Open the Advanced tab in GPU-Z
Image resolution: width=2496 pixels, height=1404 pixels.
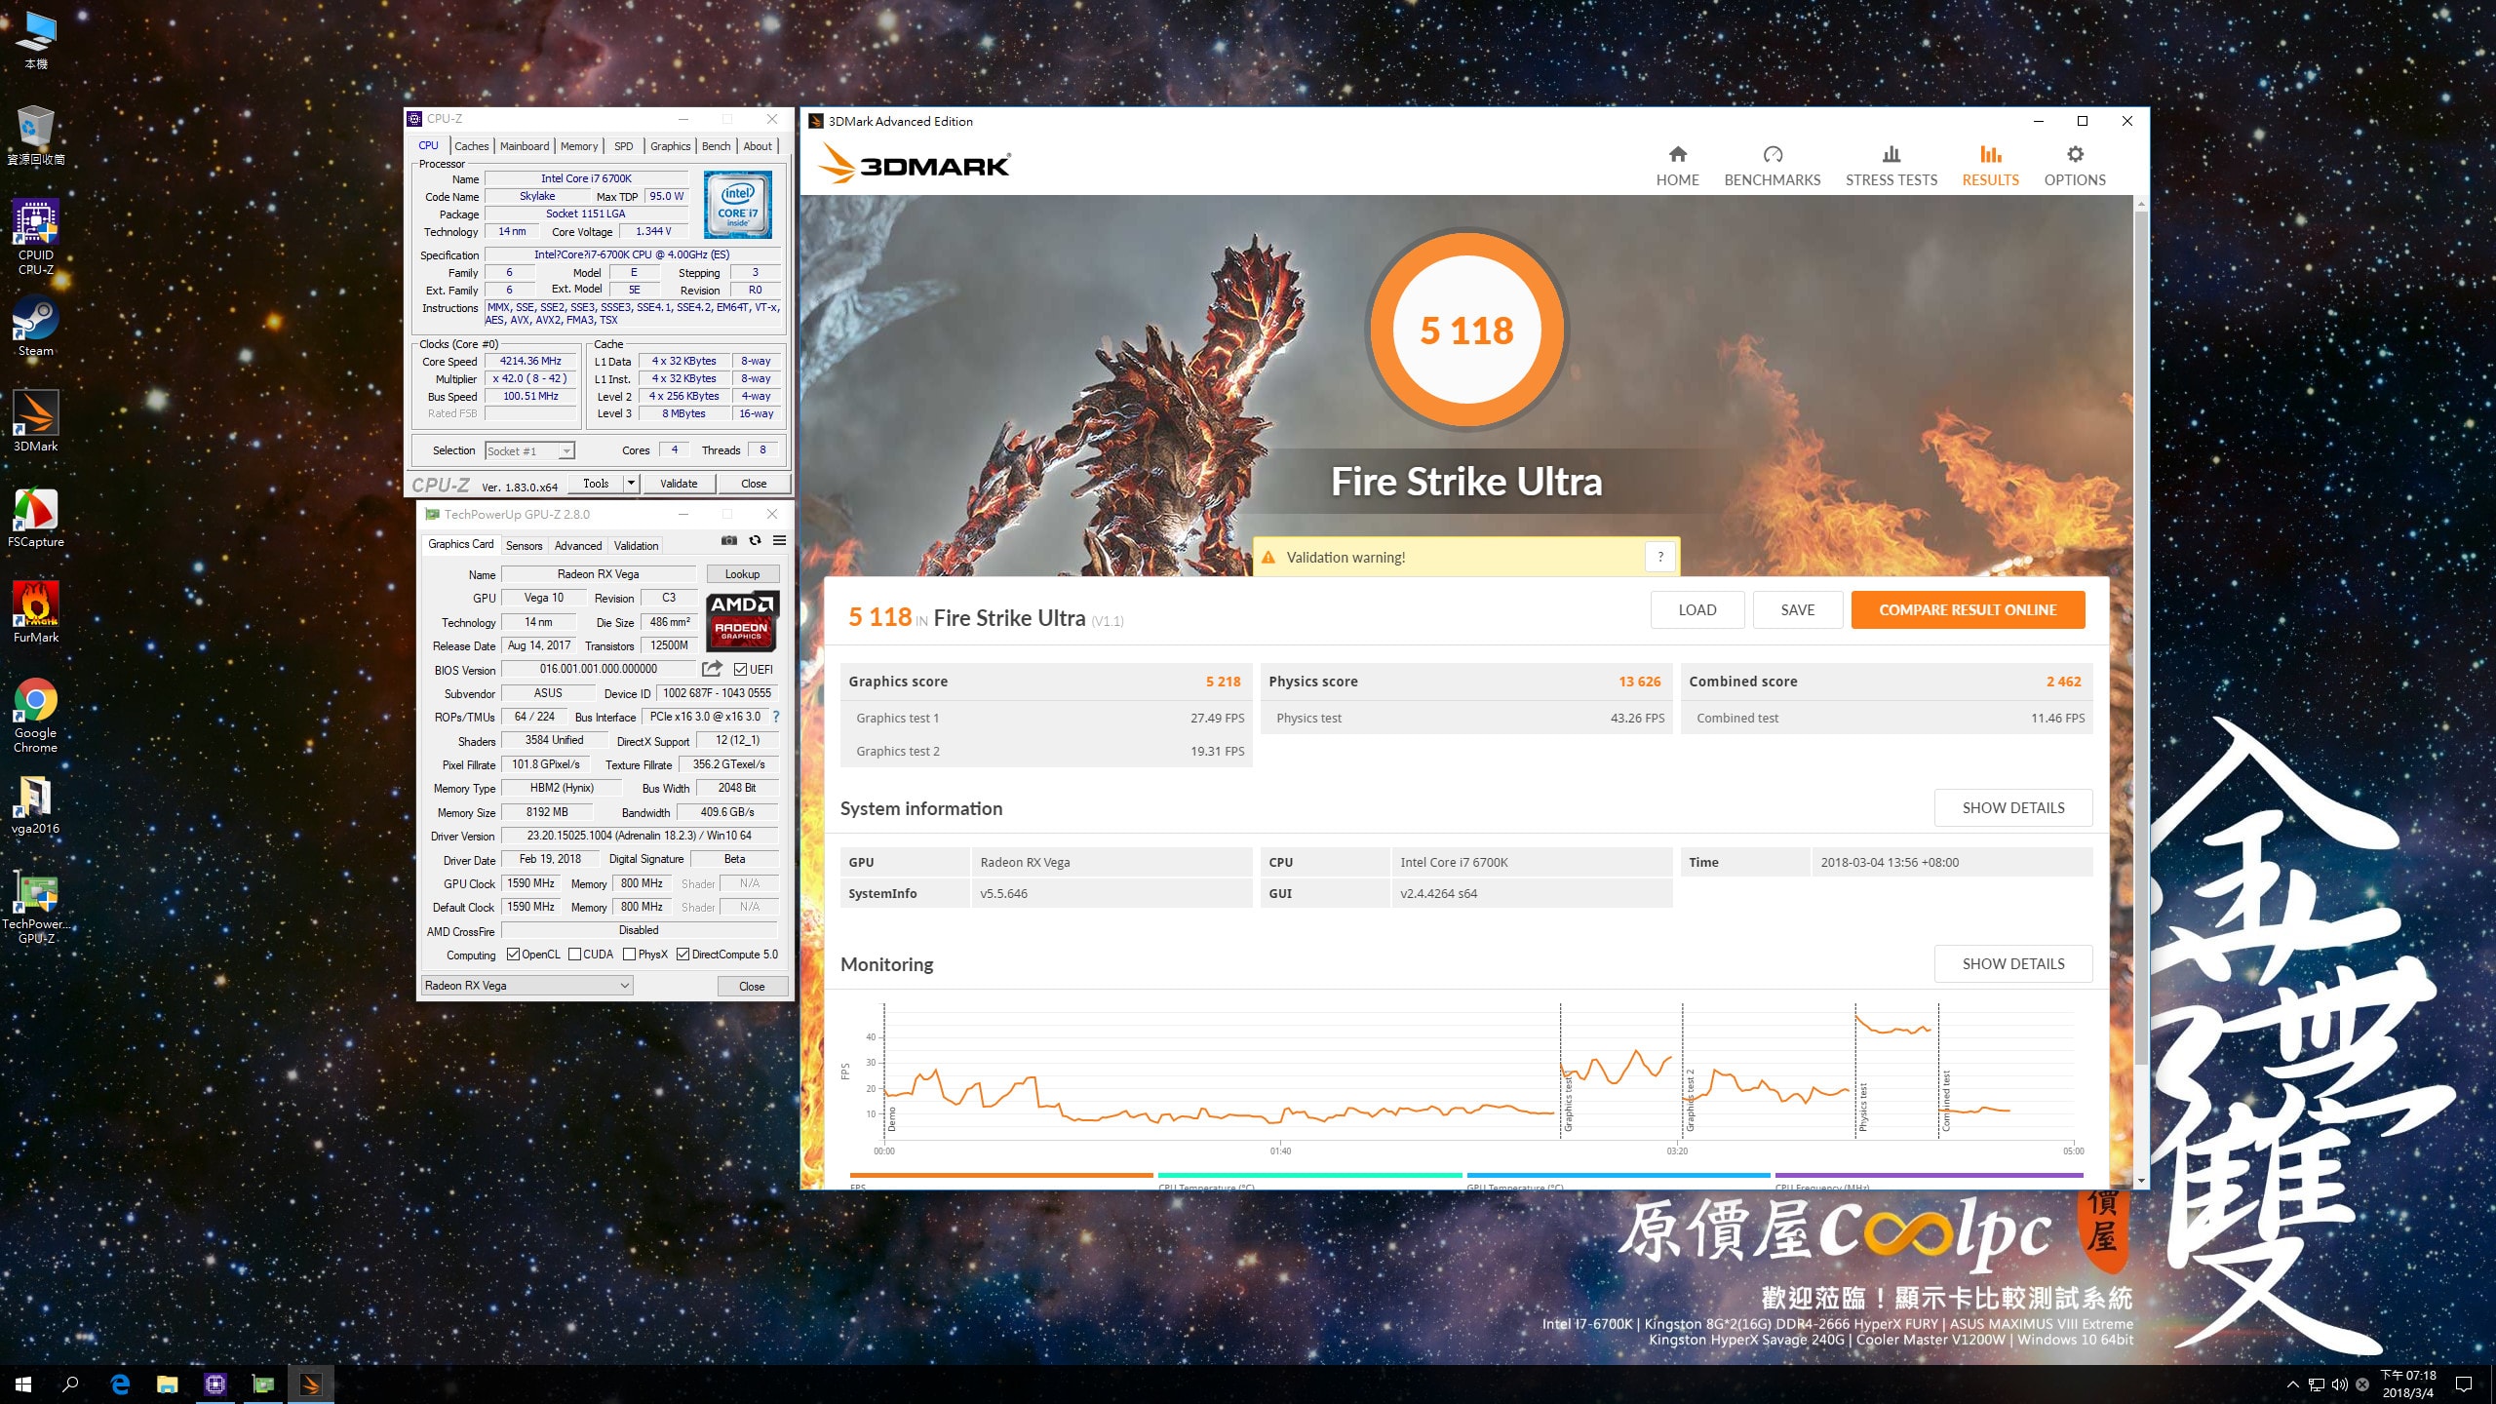click(x=578, y=546)
